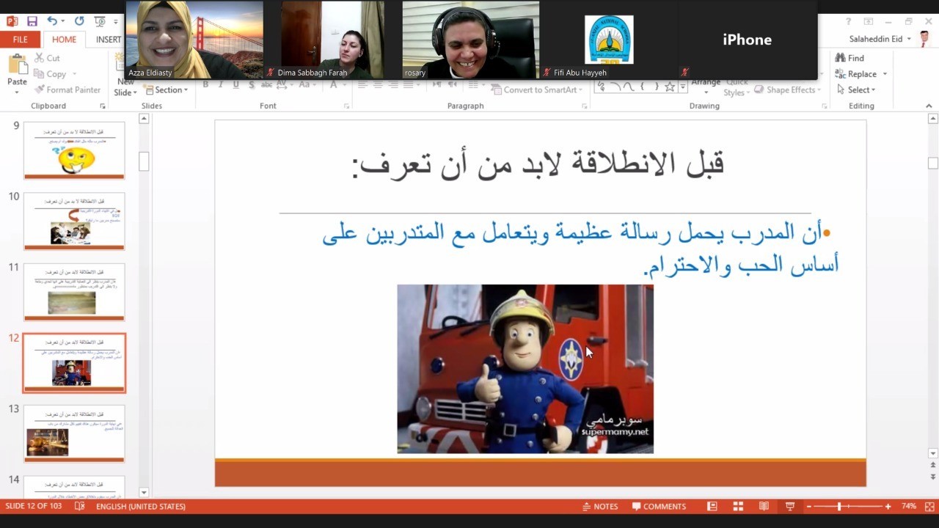Open the FILE tab
The image size is (939, 528).
[21, 40]
